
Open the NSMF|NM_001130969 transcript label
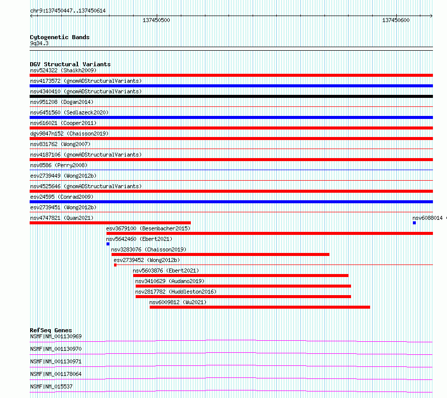[x=56, y=336]
